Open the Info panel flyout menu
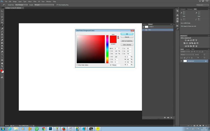This screenshot has height=131, width=210. (209, 9)
